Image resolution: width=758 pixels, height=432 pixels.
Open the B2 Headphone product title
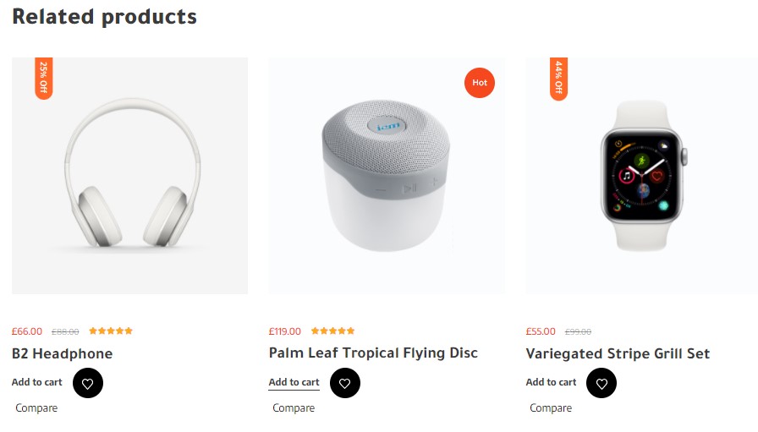pyautogui.click(x=63, y=353)
